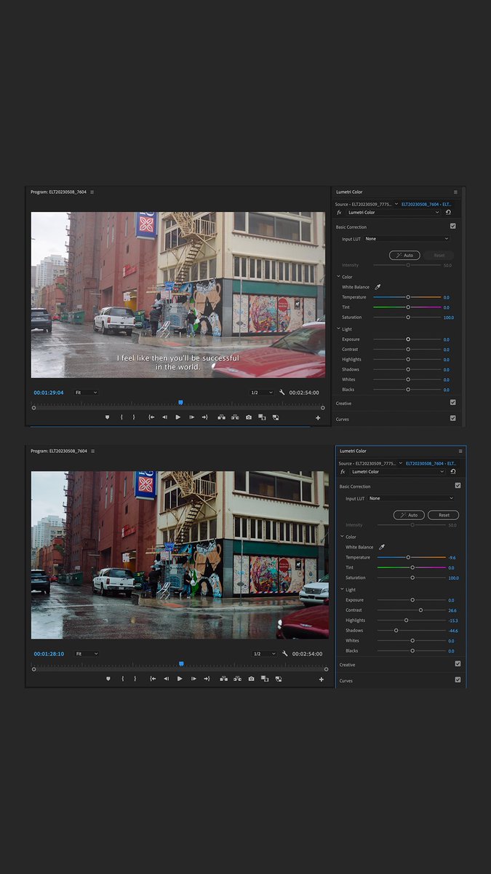Click the Contrast slider handle in the lower panel

(x=421, y=610)
